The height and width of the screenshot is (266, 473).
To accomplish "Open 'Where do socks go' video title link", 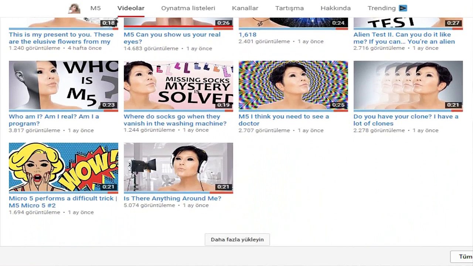I will coord(175,120).
